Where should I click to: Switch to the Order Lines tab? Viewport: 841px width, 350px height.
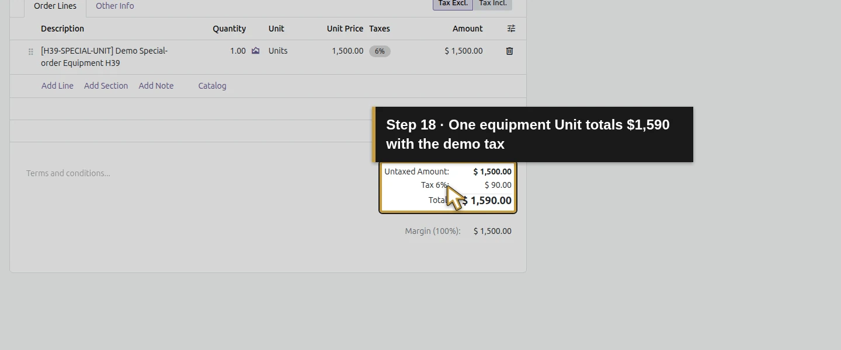click(x=55, y=6)
